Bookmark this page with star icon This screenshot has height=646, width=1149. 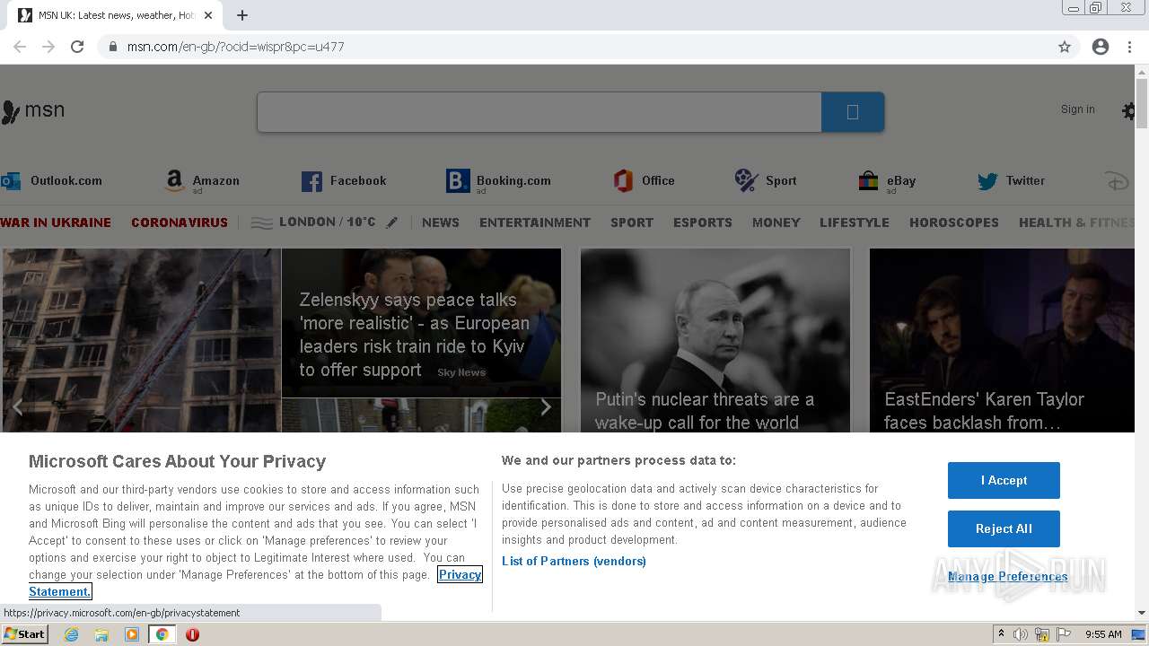[1065, 47]
